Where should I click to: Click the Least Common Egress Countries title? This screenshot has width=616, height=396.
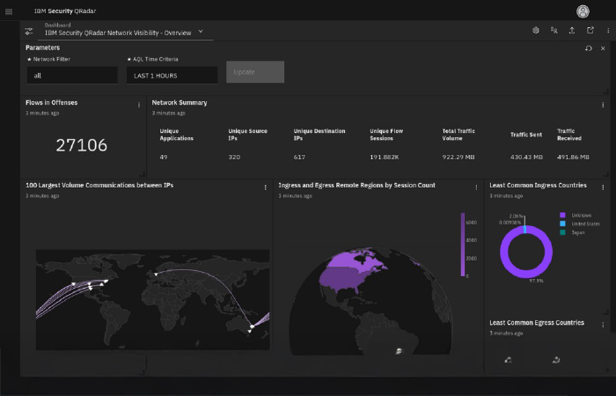tap(537, 323)
